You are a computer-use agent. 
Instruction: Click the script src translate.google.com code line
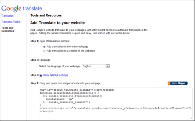pos(115,108)
